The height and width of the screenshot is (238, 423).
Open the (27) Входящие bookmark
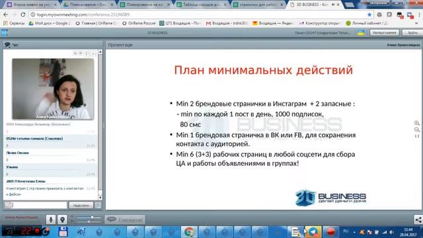[180, 23]
